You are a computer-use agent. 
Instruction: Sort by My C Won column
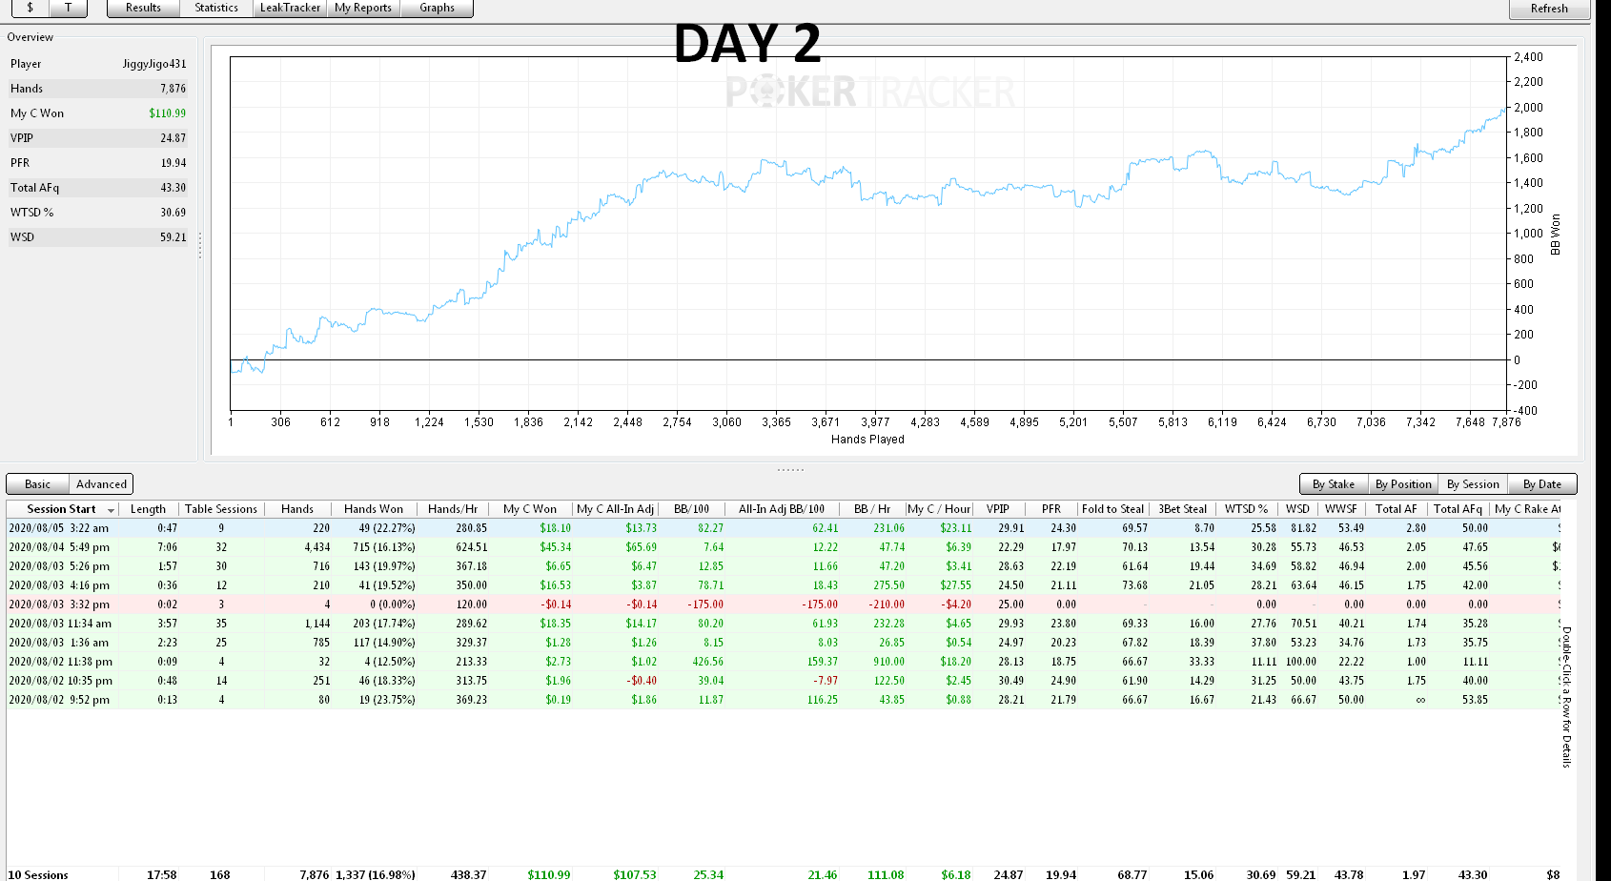(530, 509)
